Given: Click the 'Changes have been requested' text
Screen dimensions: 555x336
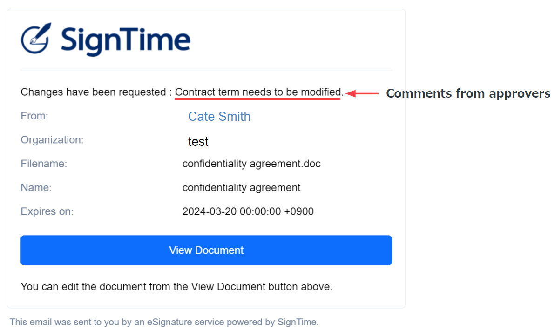Looking at the screenshot, I should click(93, 92).
